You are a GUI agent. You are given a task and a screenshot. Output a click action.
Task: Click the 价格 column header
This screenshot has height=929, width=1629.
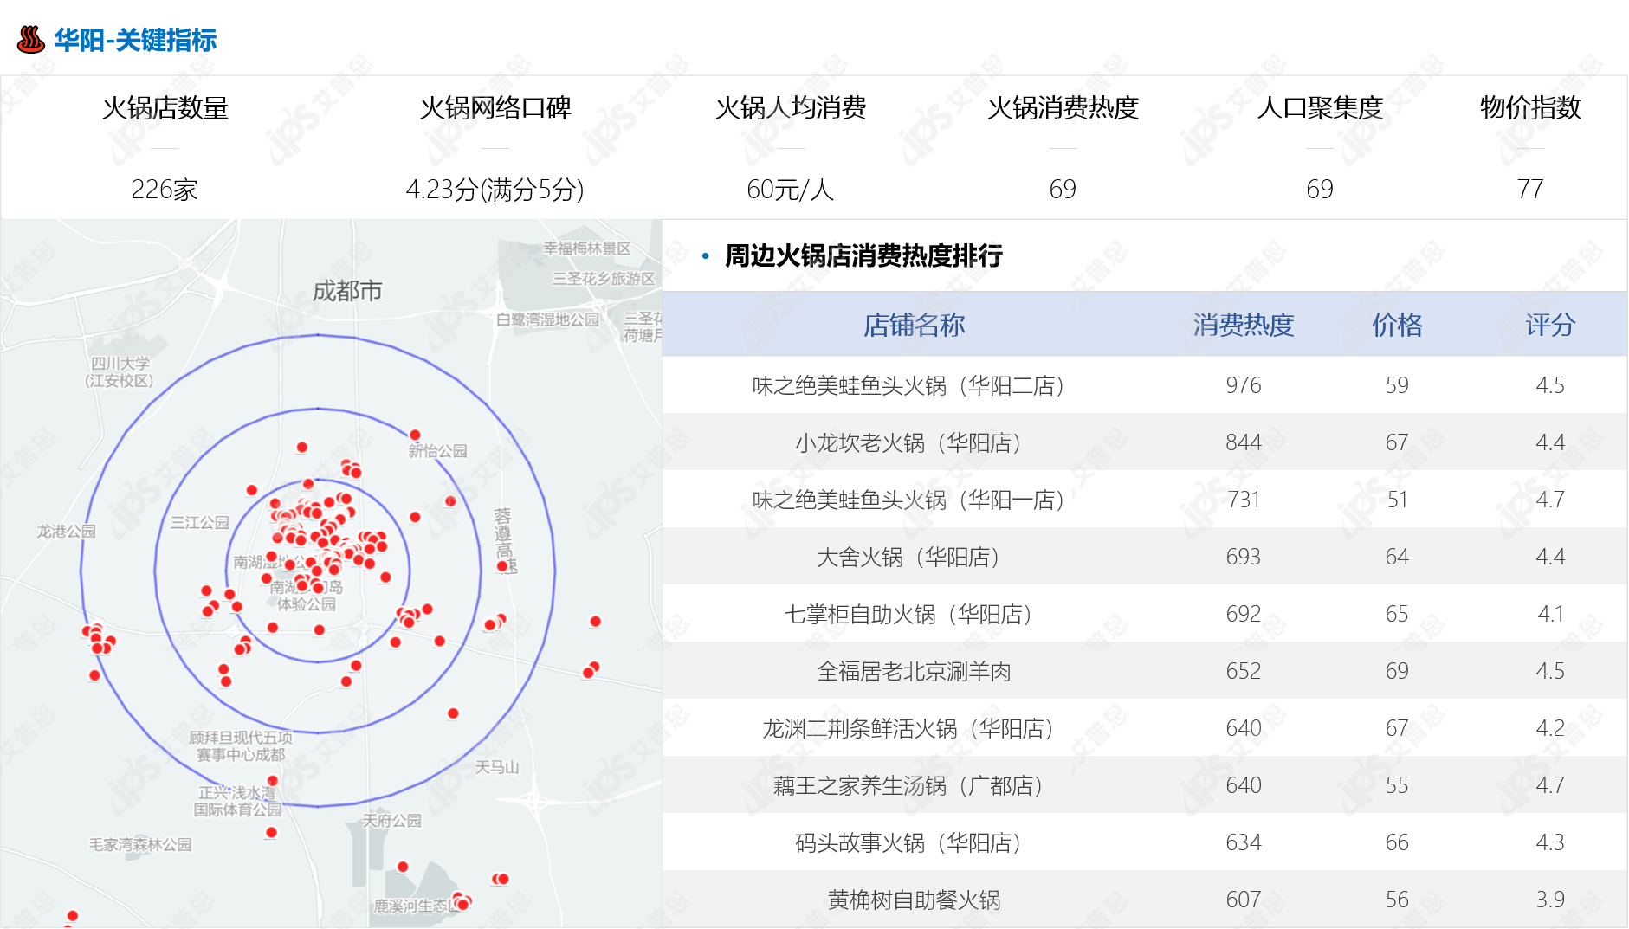(1397, 325)
